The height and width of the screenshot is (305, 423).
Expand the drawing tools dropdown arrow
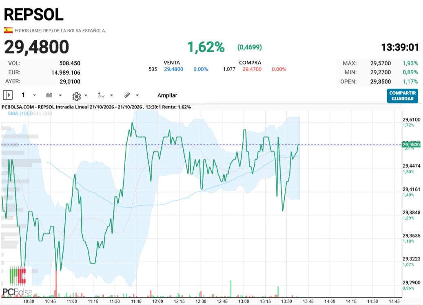(x=137, y=95)
